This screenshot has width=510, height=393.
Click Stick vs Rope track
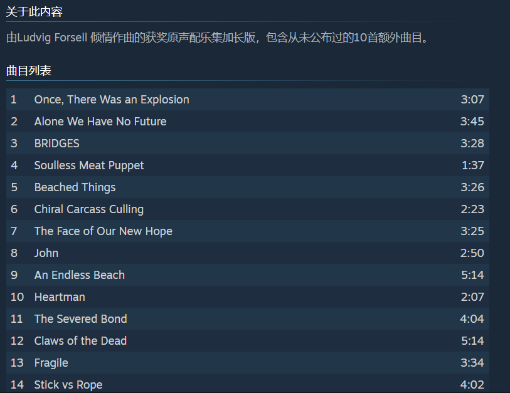[x=248, y=384]
